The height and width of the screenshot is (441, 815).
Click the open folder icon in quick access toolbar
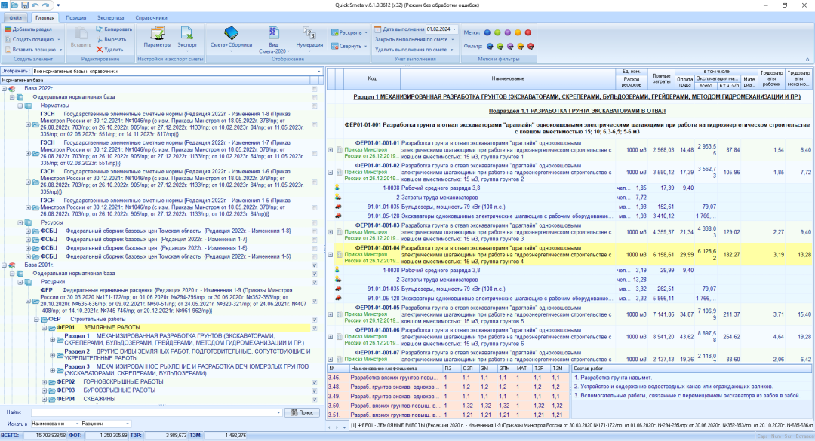tap(14, 5)
